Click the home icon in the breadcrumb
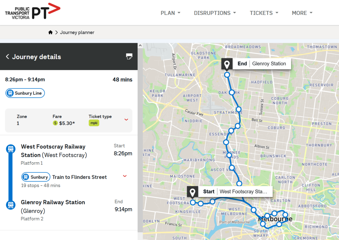Image resolution: width=339 pixels, height=240 pixels. 50,32
